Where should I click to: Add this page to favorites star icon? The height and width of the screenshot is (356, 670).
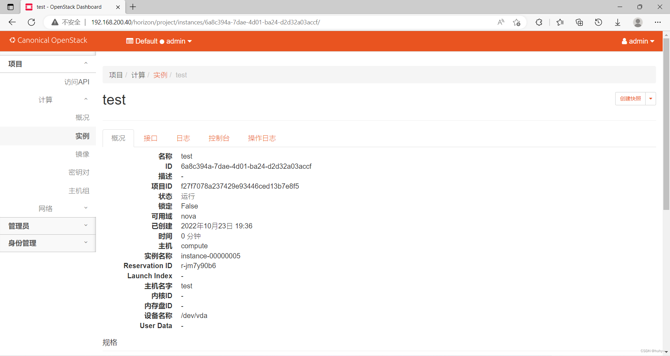pos(517,22)
